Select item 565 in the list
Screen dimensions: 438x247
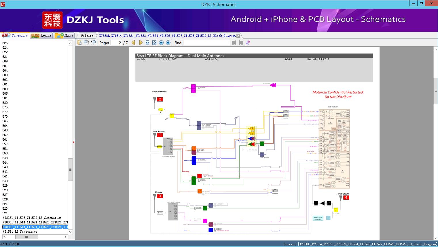(5, 121)
